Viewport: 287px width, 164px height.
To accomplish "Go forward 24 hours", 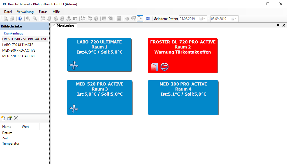I will tap(89, 19).
